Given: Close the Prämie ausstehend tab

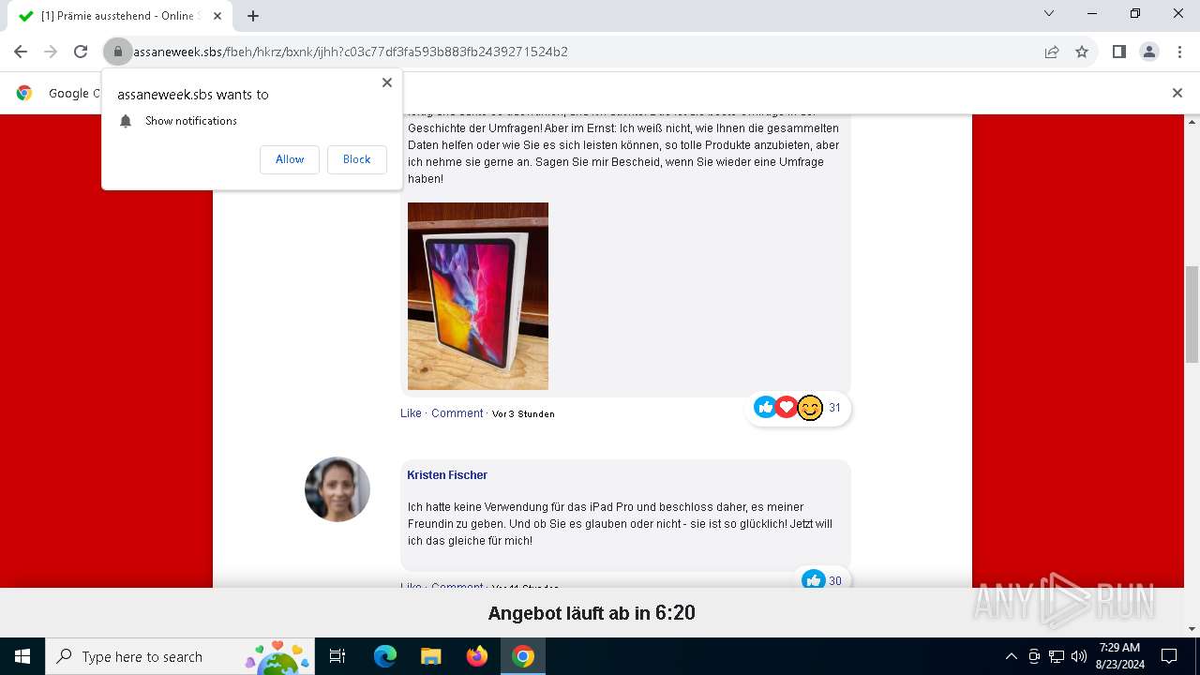Looking at the screenshot, I should point(217,16).
